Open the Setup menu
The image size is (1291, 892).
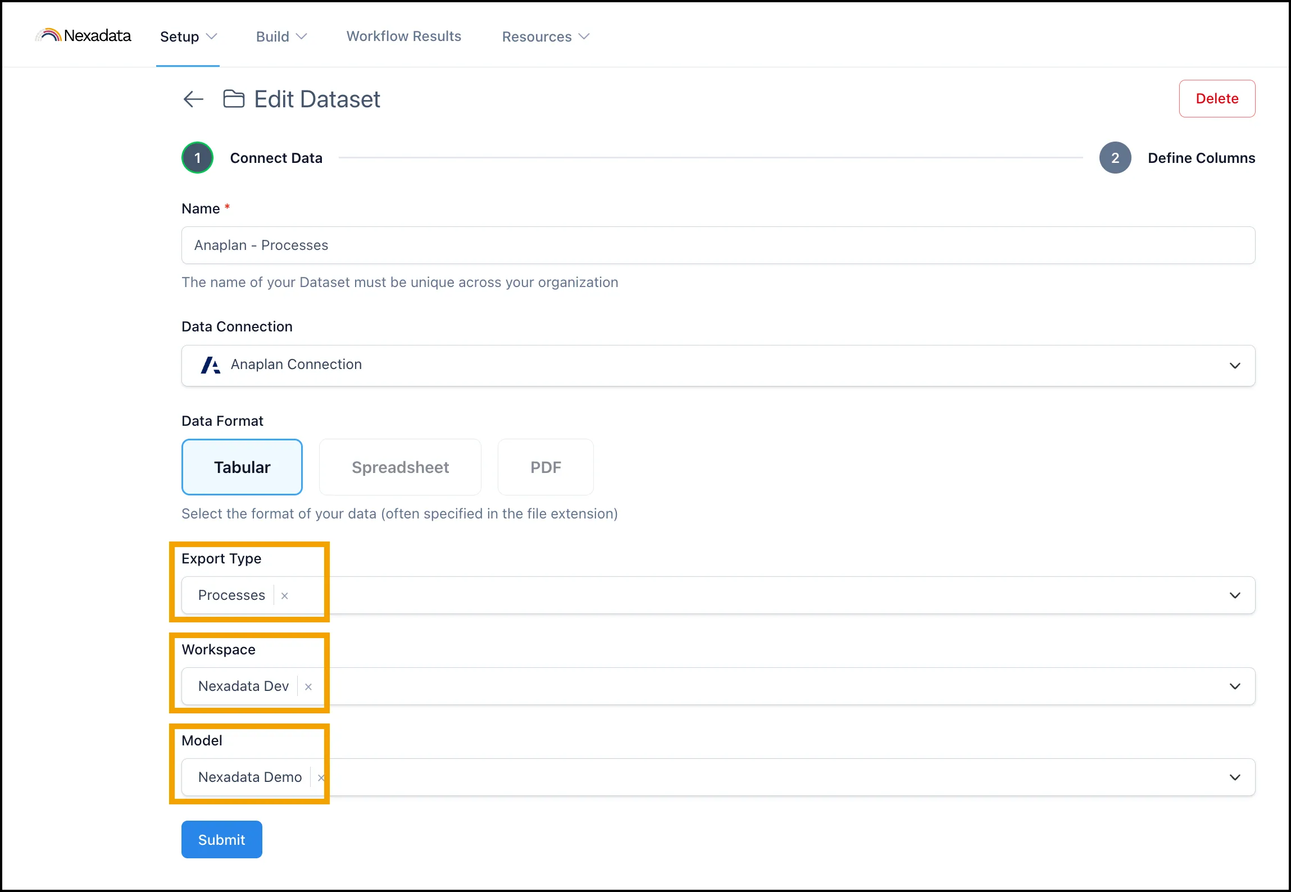188,37
